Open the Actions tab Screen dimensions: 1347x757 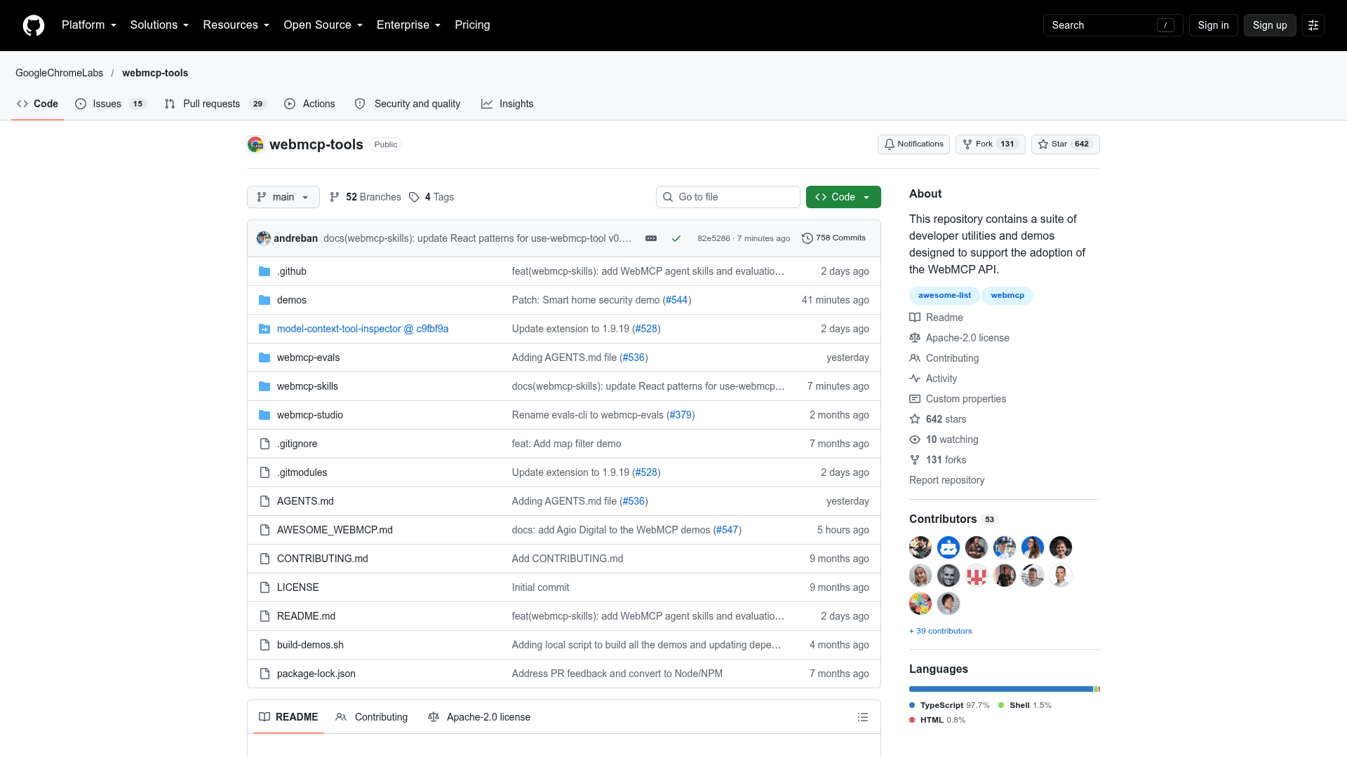point(309,104)
